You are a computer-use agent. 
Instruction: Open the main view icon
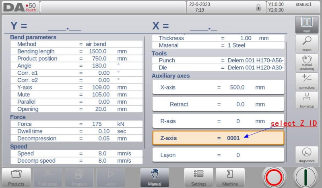point(307,25)
